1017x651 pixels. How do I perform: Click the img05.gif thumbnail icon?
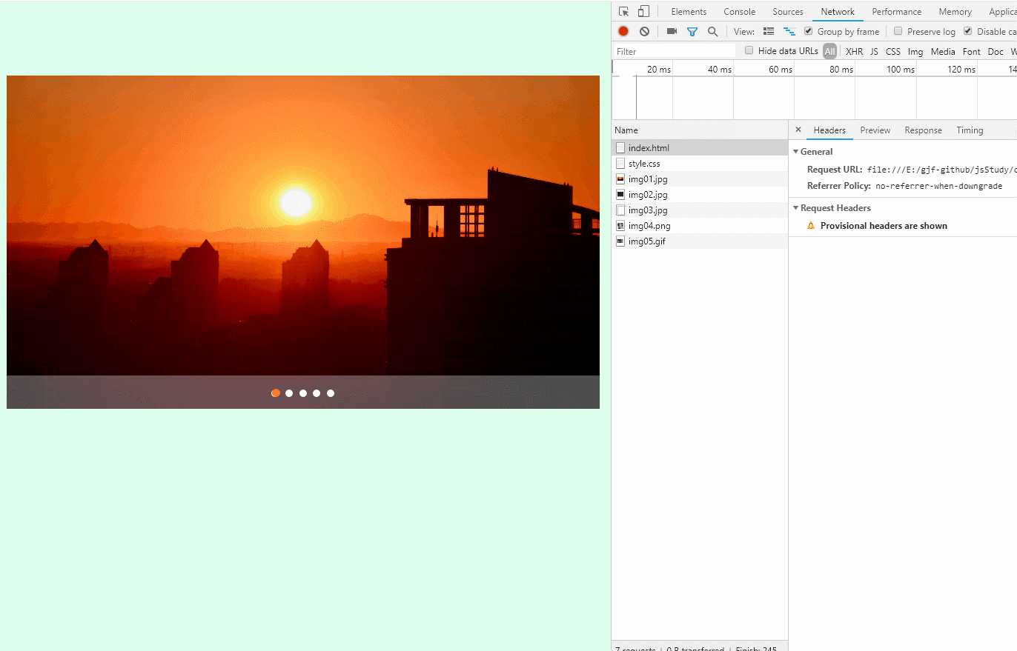[x=620, y=241]
